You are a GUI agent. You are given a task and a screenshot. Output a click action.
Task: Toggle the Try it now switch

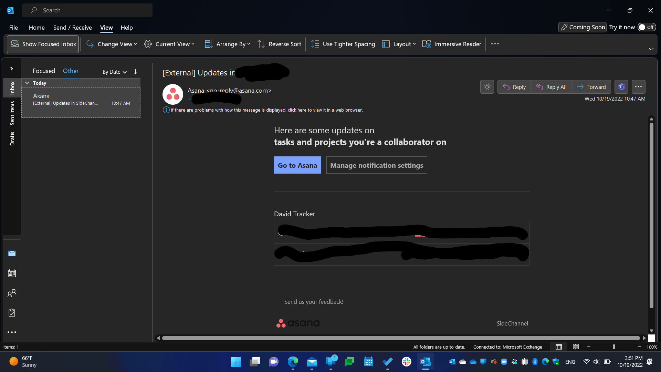coord(647,27)
